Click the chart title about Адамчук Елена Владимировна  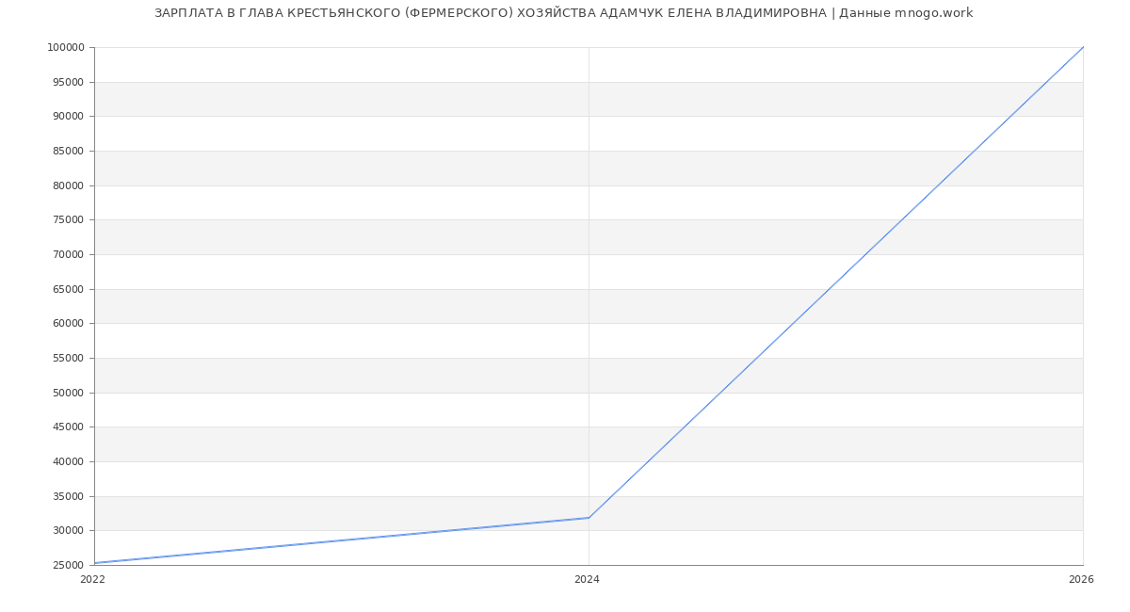563,13
